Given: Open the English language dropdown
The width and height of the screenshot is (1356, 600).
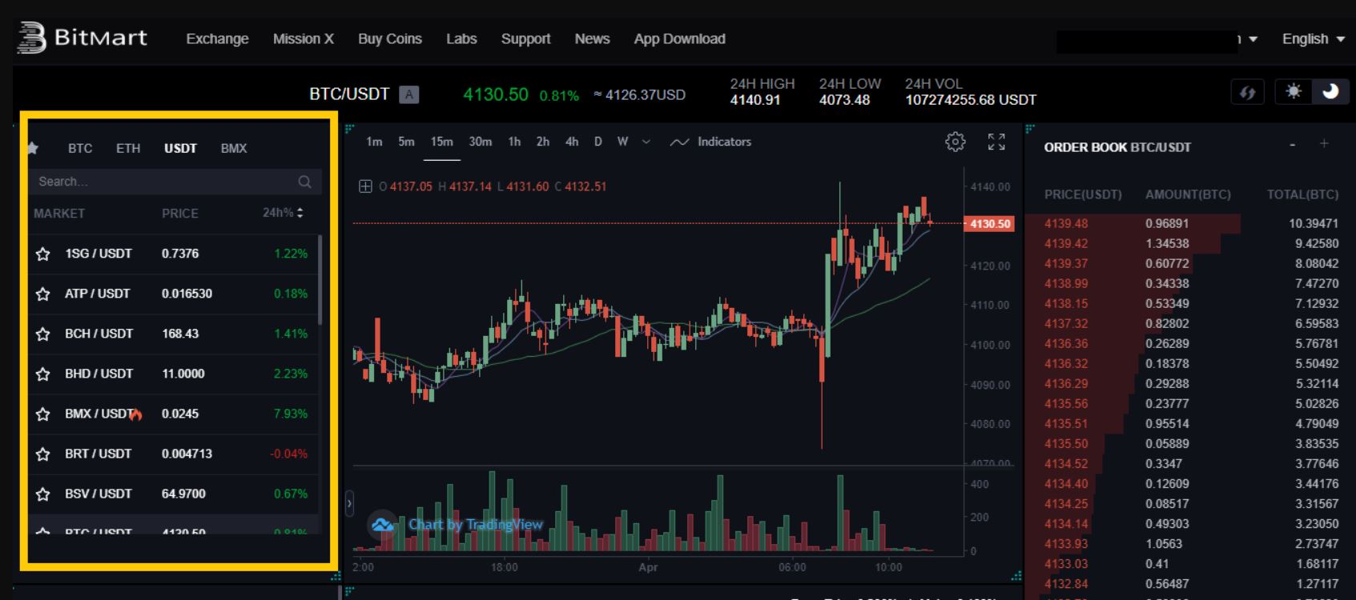Looking at the screenshot, I should (1313, 38).
